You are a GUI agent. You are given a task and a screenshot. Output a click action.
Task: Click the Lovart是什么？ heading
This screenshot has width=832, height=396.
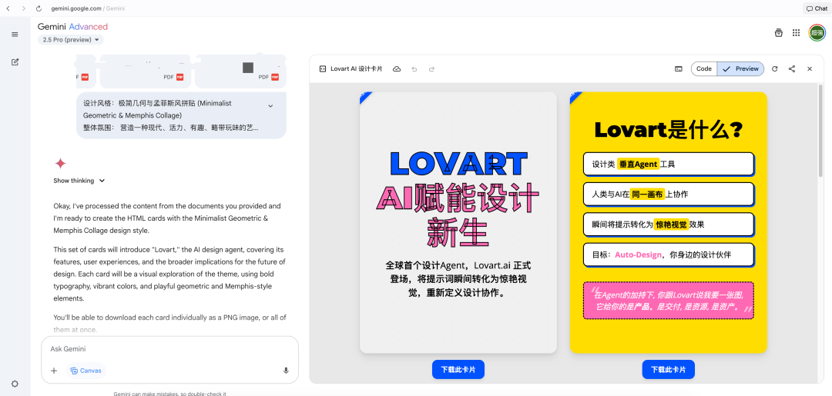tap(668, 129)
